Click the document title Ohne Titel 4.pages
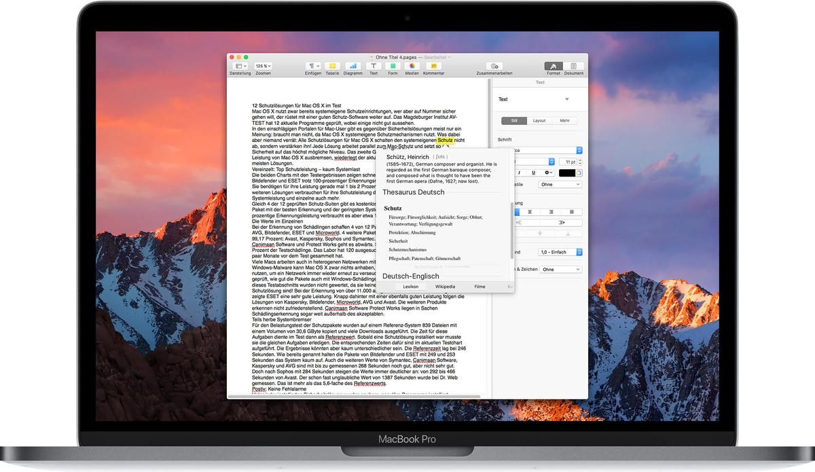This screenshot has width=815, height=472. tap(397, 57)
